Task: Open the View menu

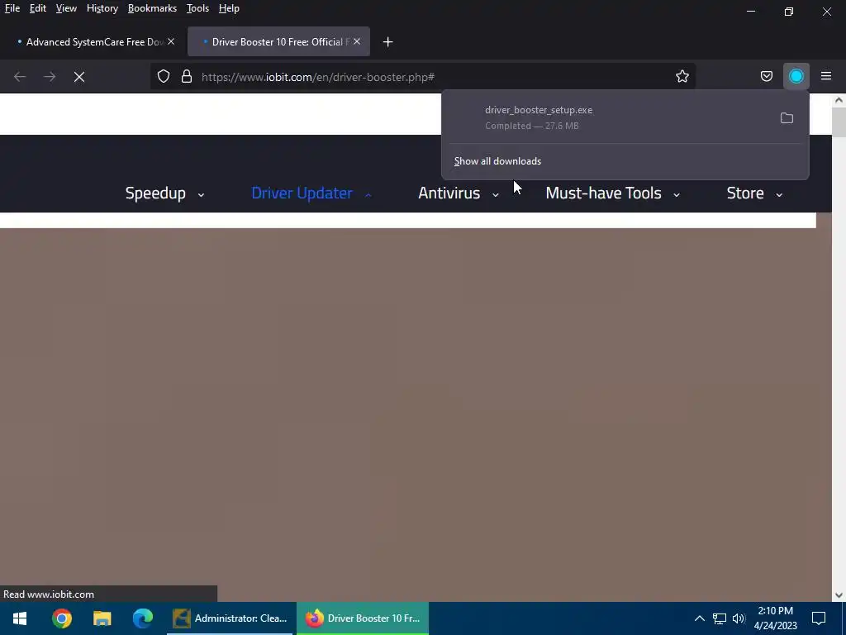Action: pyautogui.click(x=66, y=8)
